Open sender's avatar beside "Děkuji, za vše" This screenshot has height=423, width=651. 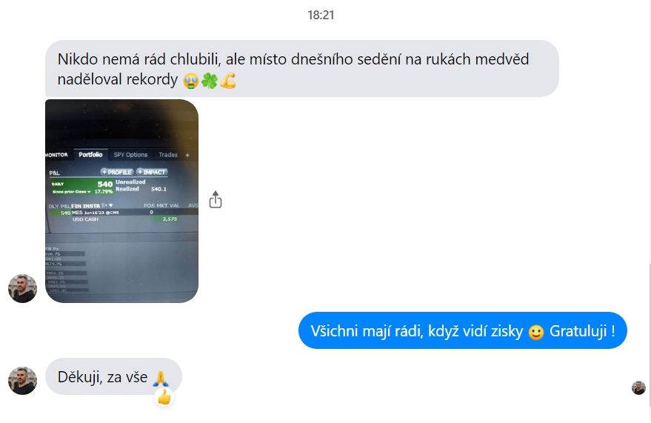(22, 380)
